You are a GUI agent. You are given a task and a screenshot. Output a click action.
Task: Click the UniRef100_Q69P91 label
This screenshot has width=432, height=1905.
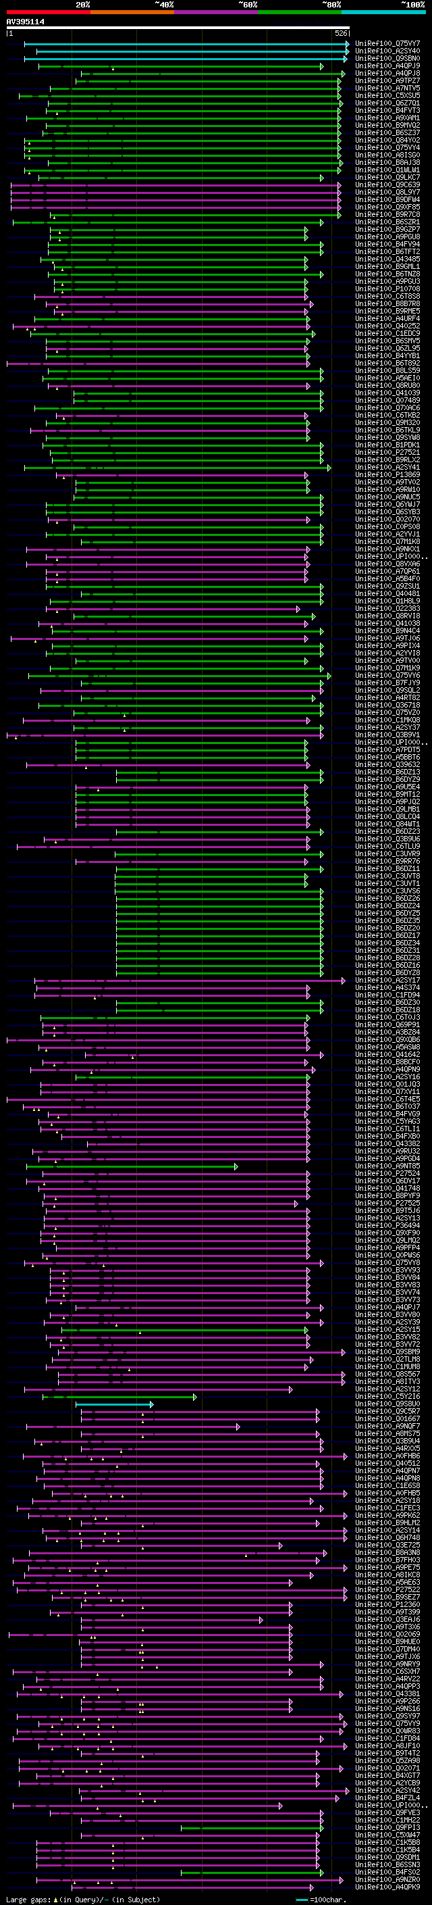pyautogui.click(x=387, y=1025)
